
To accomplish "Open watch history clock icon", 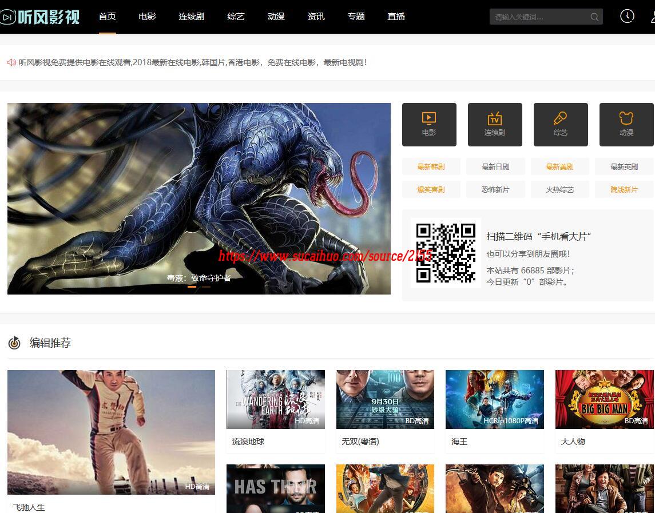I will [627, 16].
